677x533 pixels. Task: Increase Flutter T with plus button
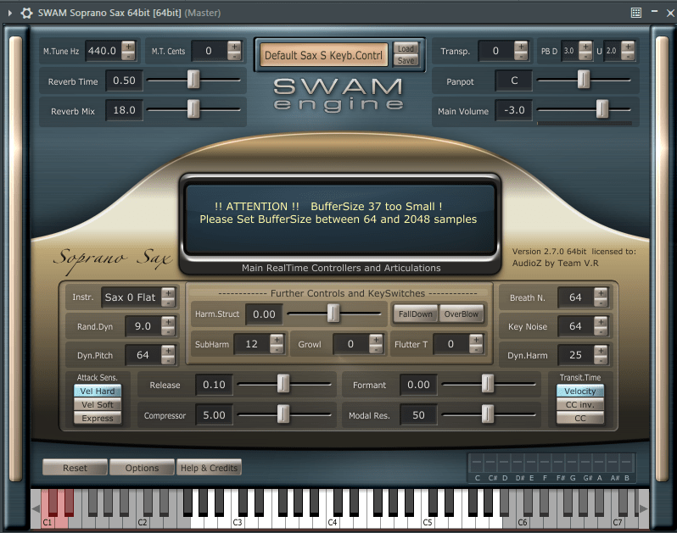(476, 339)
